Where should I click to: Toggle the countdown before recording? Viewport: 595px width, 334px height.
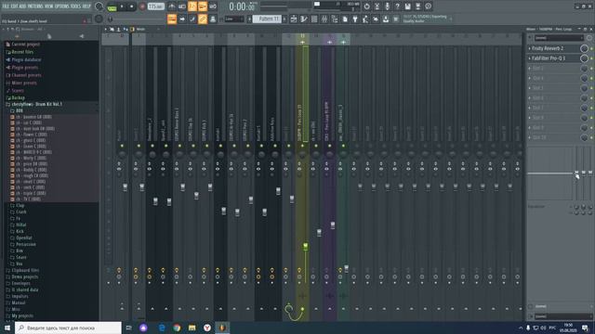[x=192, y=6]
